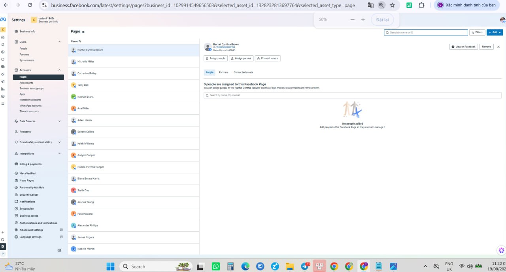The height and width of the screenshot is (272, 506).
Task: Click the translate page icon in the address bar
Action: tap(370, 5)
